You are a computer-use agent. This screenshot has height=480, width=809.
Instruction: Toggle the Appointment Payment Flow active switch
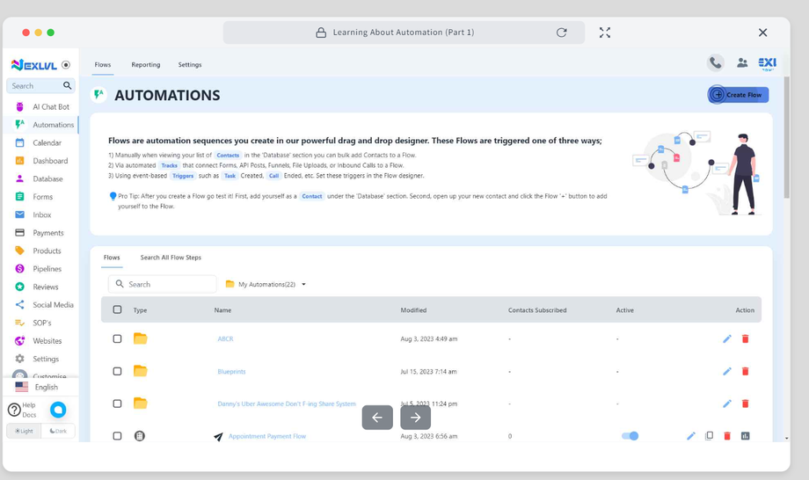[630, 436]
